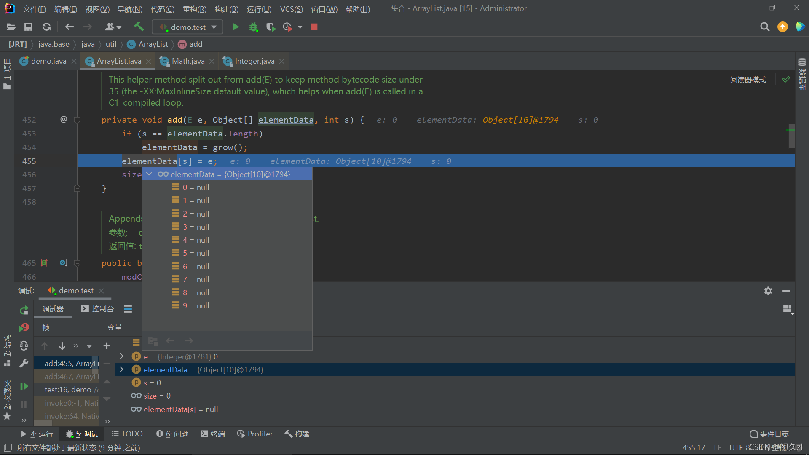Open the Profiler tool window
The width and height of the screenshot is (809, 455).
pyautogui.click(x=255, y=434)
